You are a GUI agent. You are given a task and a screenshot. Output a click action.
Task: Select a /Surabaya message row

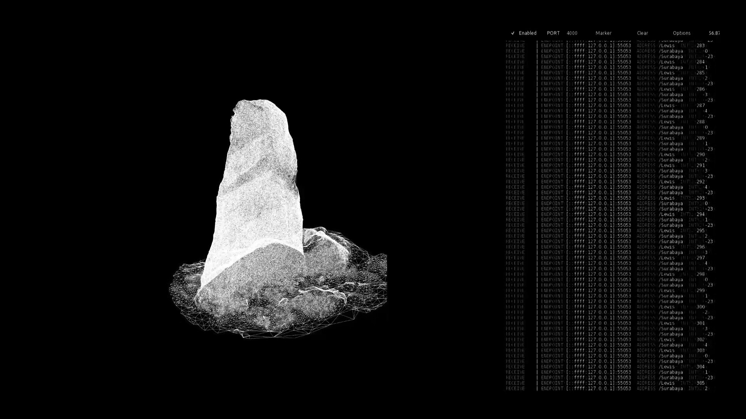[x=670, y=51]
